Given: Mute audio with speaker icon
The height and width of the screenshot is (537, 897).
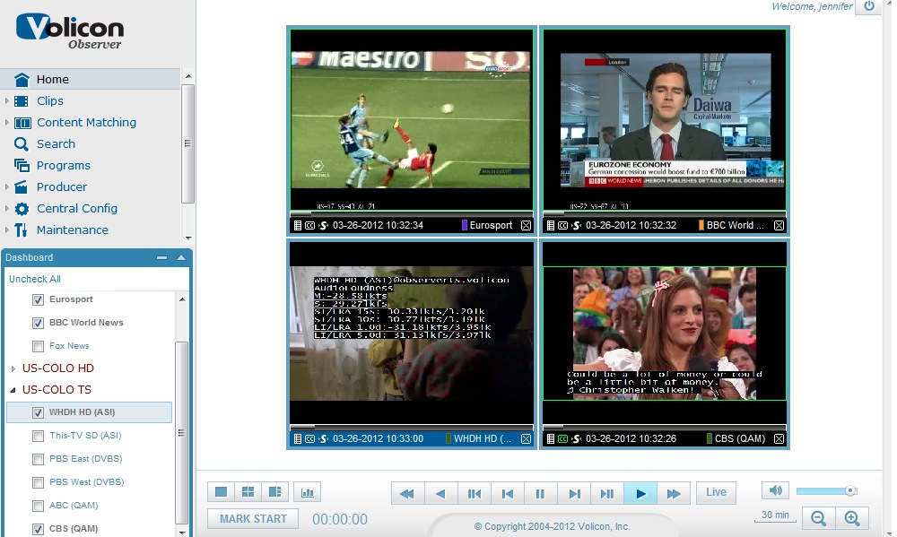Looking at the screenshot, I should click(x=776, y=490).
